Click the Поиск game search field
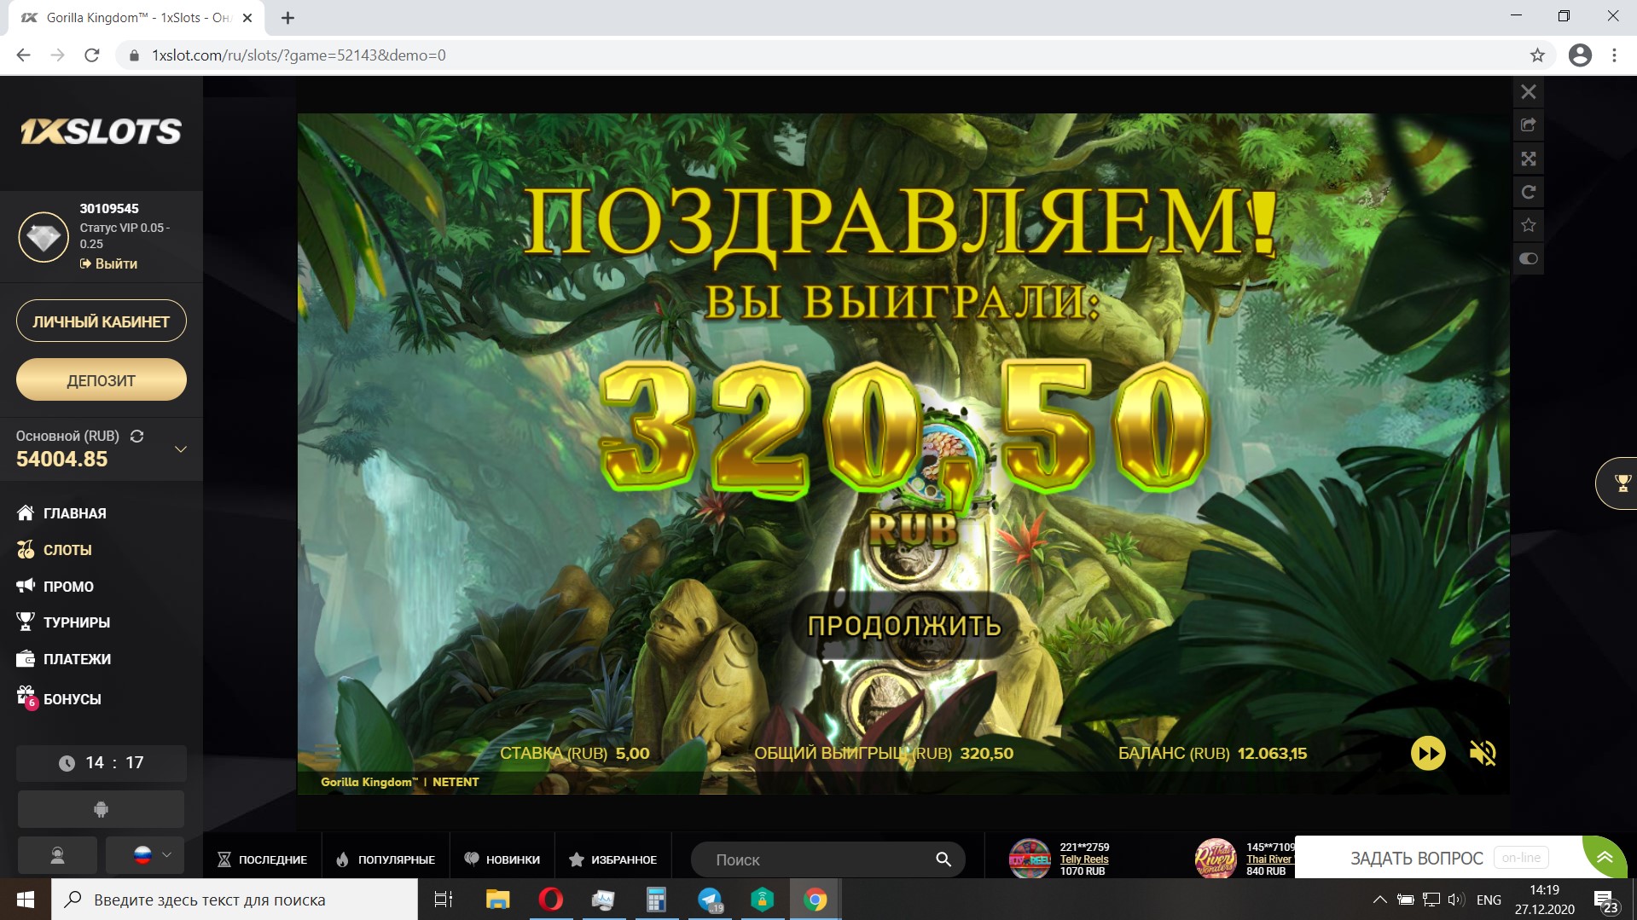 click(819, 859)
